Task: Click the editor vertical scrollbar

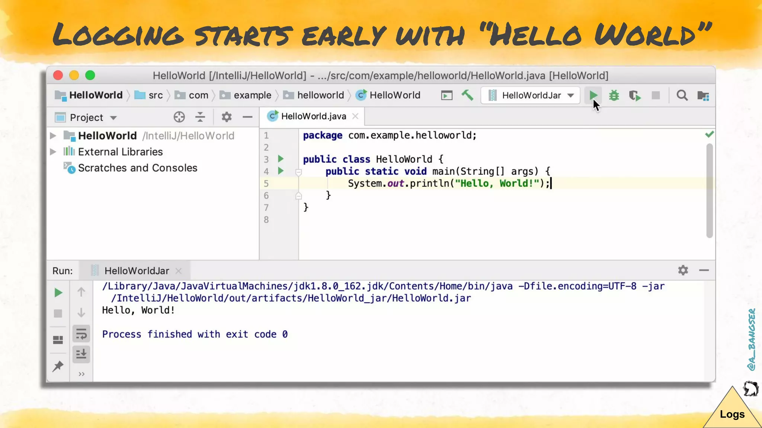Action: click(710, 191)
